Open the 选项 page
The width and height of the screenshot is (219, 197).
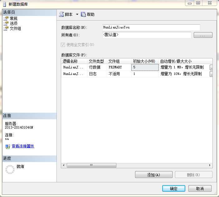click(13, 23)
